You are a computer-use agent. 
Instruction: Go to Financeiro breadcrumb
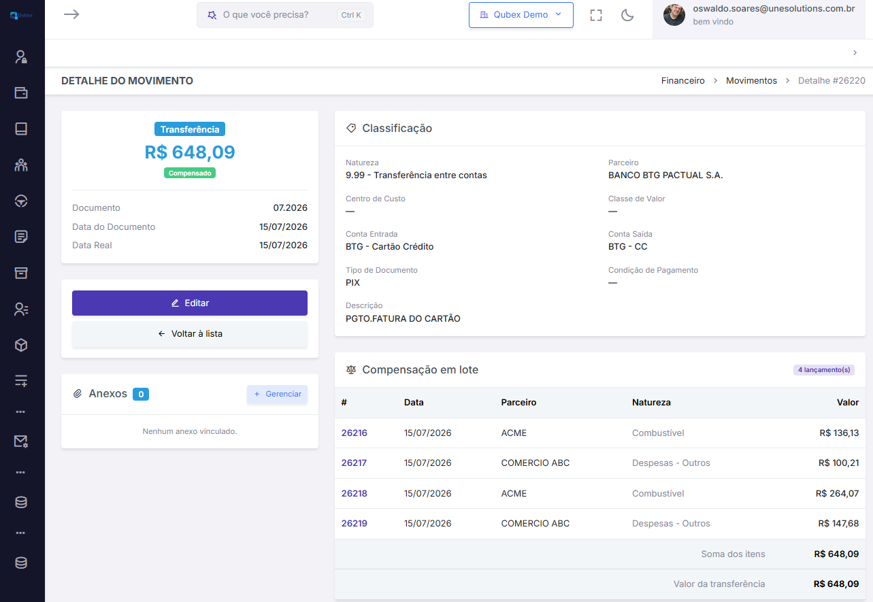[x=683, y=80]
